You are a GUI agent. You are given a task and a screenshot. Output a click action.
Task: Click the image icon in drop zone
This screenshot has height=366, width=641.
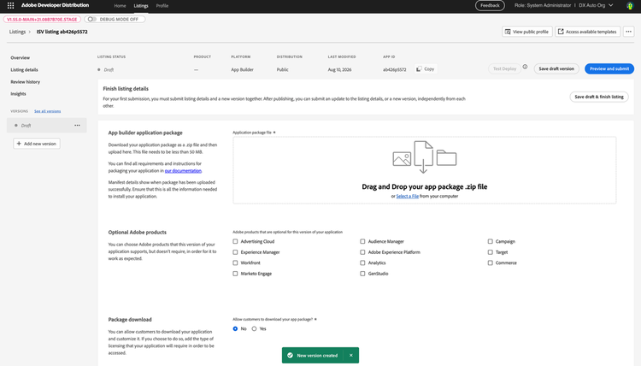click(402, 159)
